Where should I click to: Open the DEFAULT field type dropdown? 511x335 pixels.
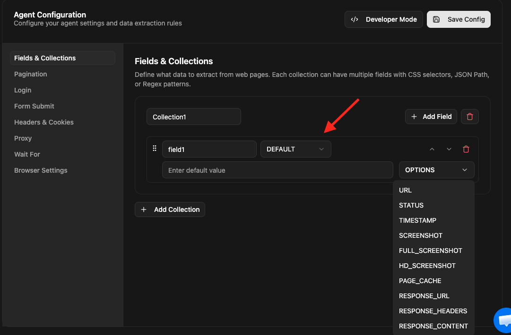click(x=295, y=149)
